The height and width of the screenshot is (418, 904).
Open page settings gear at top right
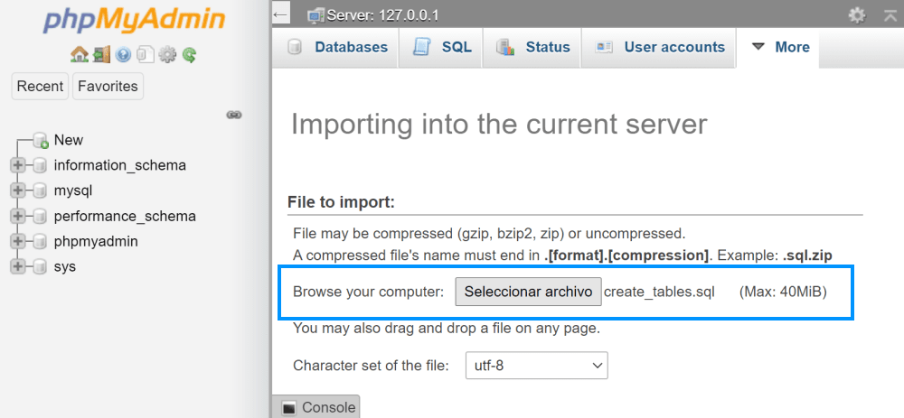pos(857,15)
